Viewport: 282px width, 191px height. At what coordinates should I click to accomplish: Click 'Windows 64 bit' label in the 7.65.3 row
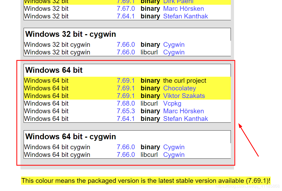pos(46,111)
